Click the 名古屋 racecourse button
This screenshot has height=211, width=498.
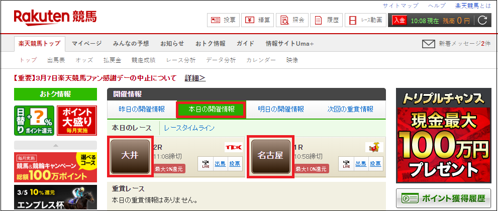coord(270,156)
